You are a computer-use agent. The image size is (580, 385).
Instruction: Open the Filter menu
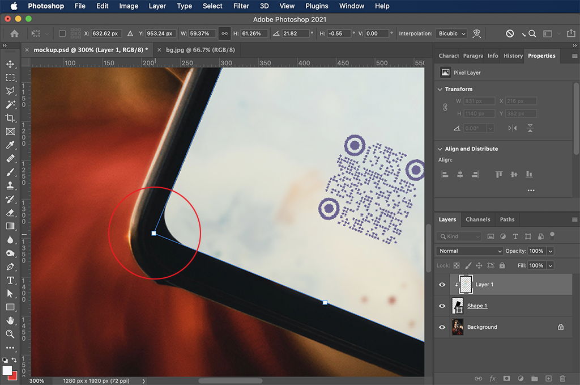pos(241,6)
